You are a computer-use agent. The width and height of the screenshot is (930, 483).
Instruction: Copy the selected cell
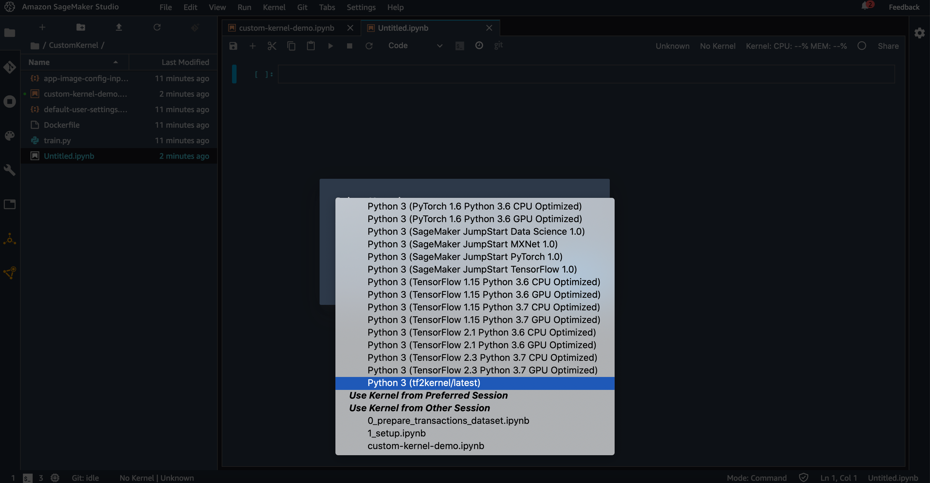(x=291, y=46)
